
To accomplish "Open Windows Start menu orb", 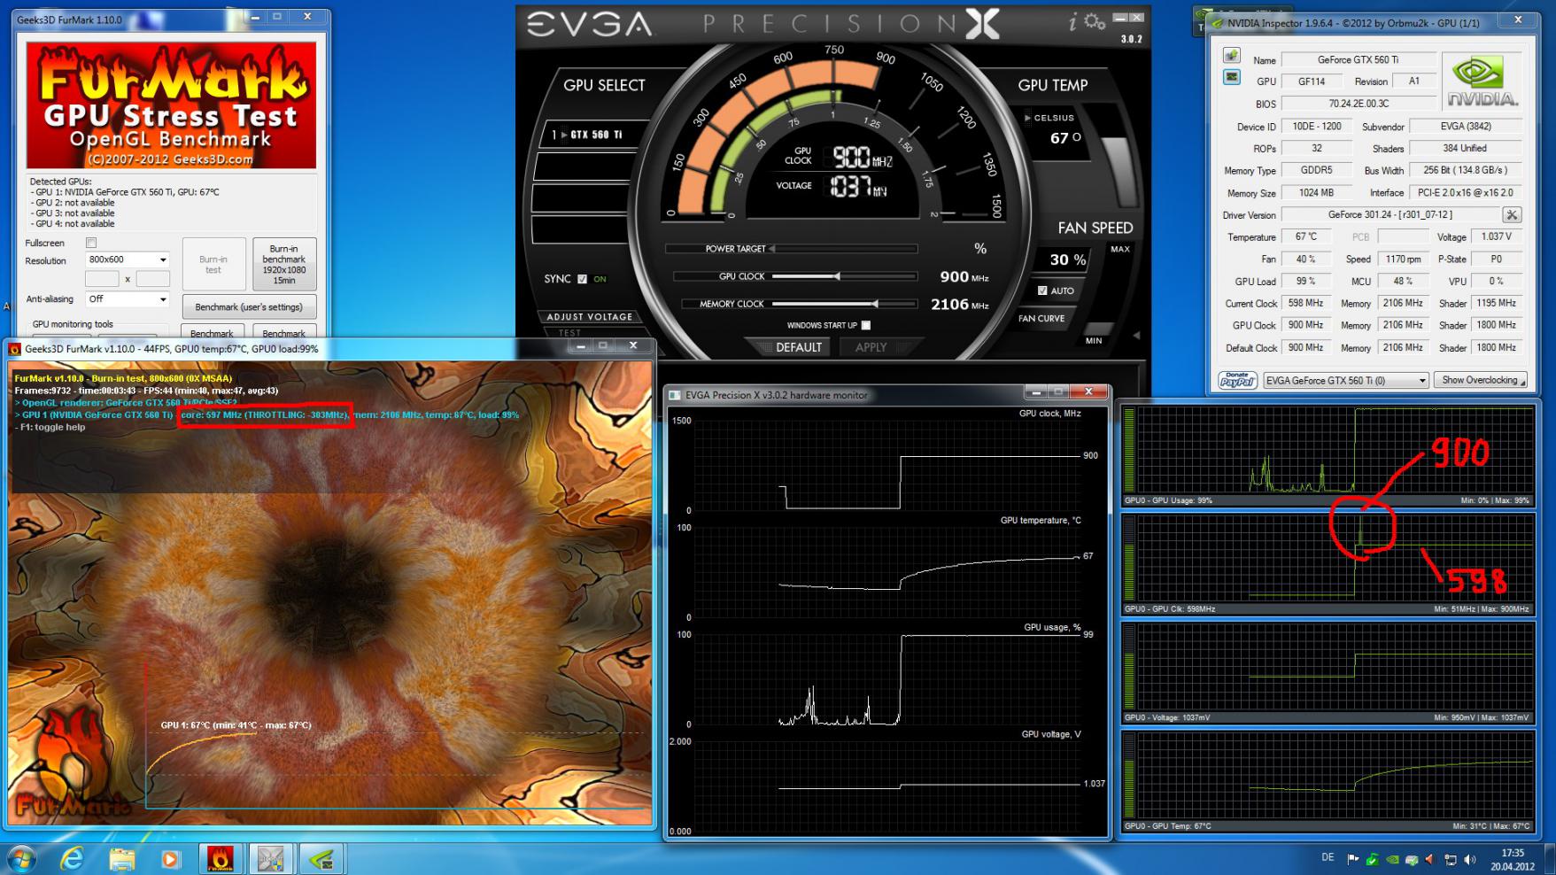I will tap(19, 858).
